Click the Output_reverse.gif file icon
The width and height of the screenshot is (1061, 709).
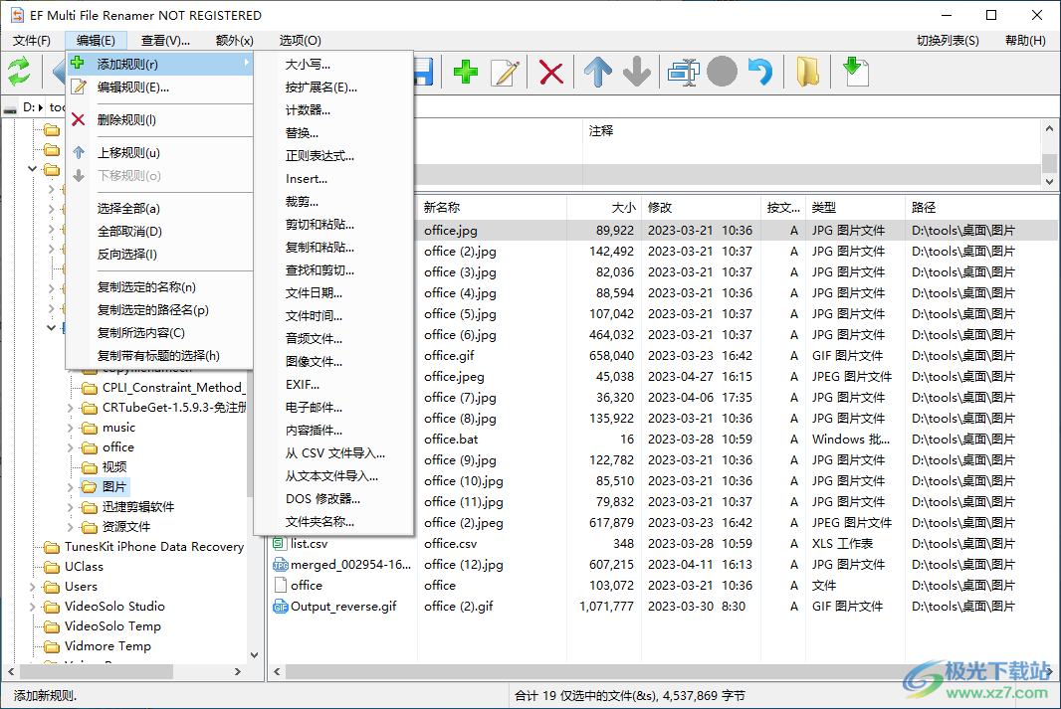[280, 607]
